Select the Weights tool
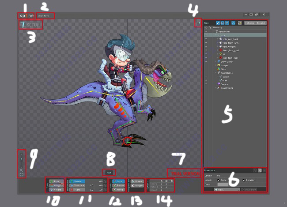The width and height of the screenshot is (287, 207). point(57,185)
